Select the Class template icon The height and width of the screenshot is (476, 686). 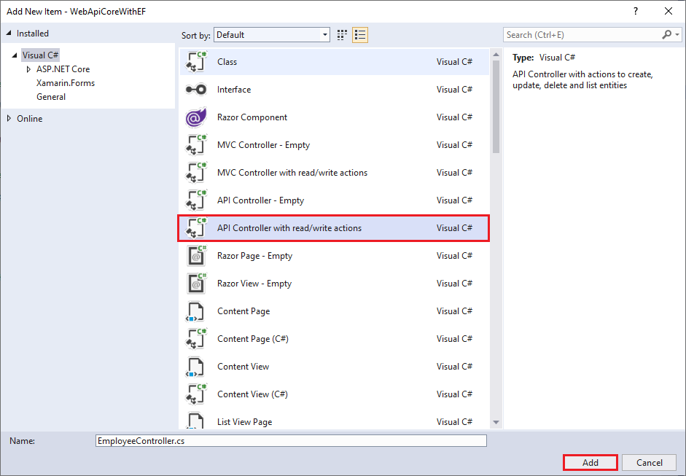click(196, 62)
